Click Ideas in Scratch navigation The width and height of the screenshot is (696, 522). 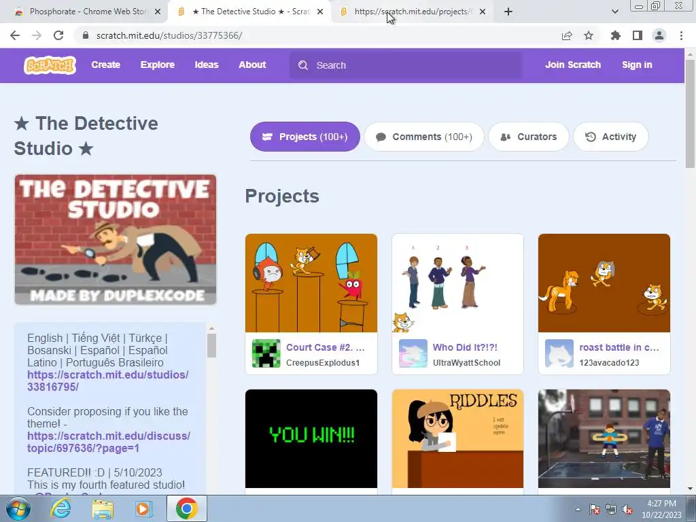207,65
